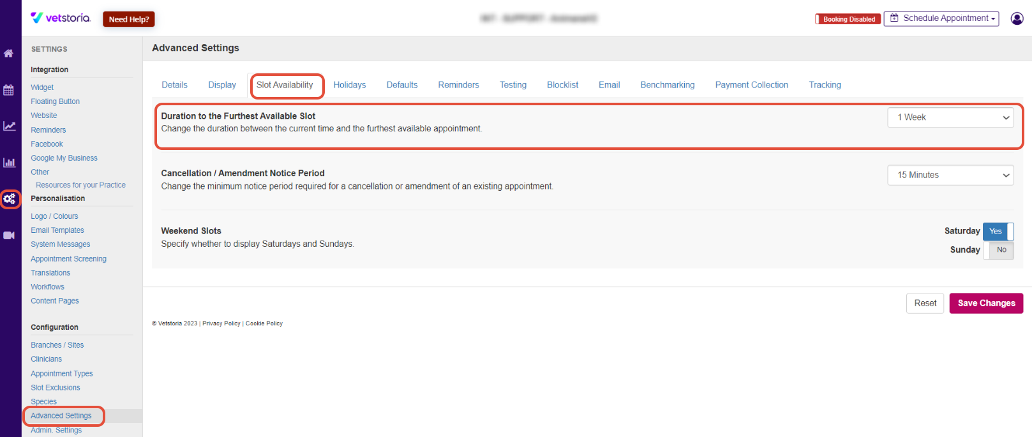Switch to the Defaults tab
Image resolution: width=1032 pixels, height=437 pixels.
402,85
